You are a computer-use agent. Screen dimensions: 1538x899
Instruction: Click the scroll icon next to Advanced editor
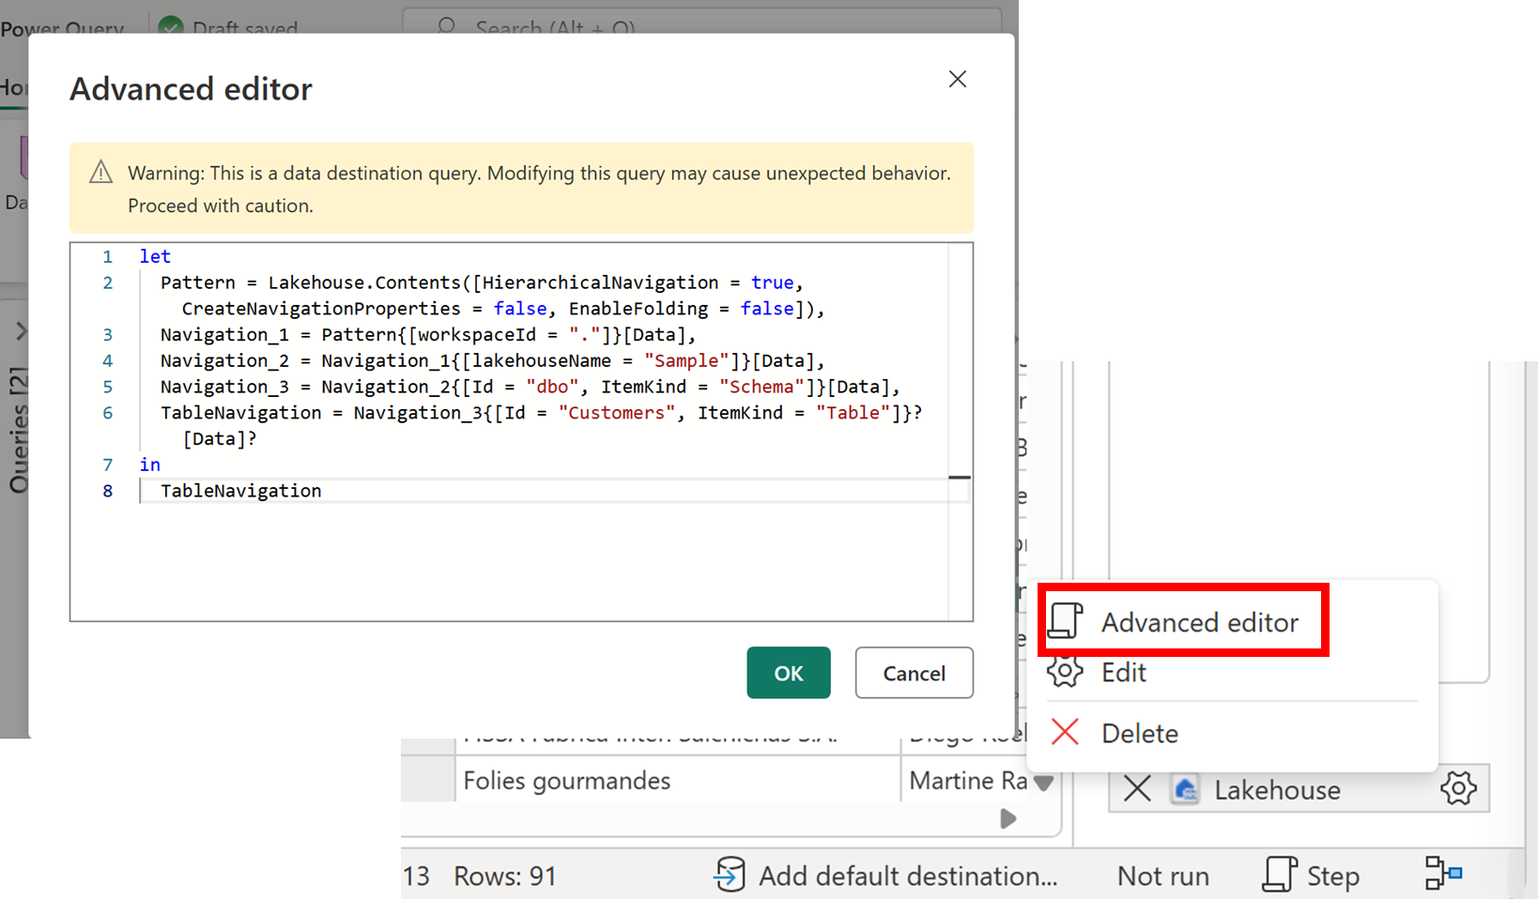[x=1066, y=621]
